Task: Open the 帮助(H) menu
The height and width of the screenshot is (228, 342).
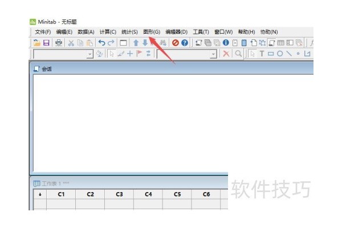Action: tap(246, 32)
